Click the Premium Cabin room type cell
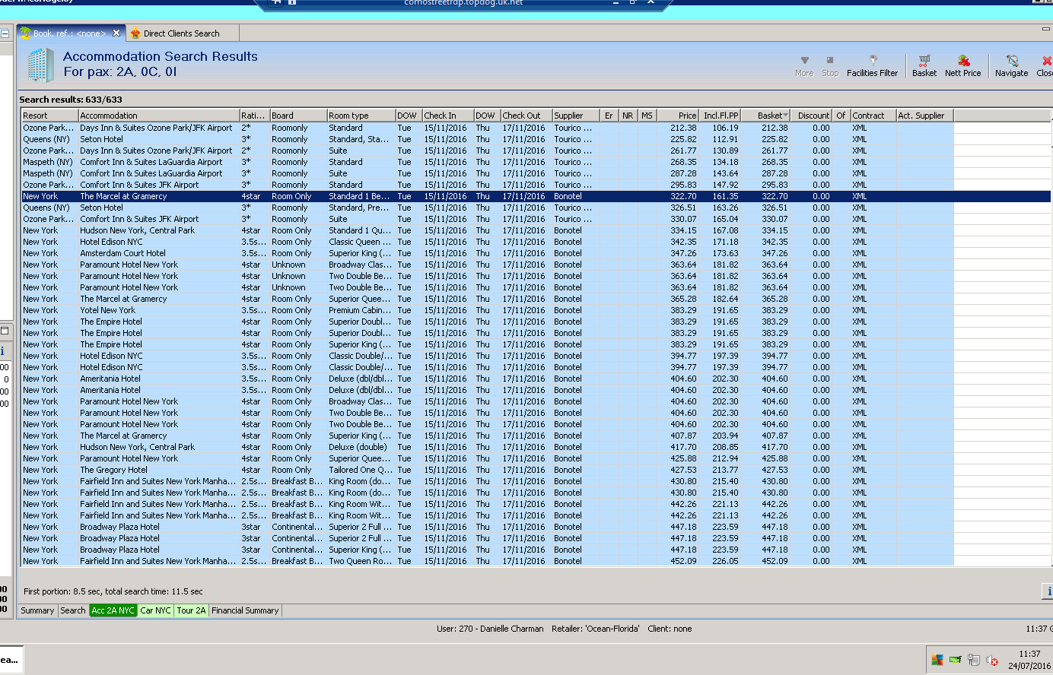 [x=361, y=310]
